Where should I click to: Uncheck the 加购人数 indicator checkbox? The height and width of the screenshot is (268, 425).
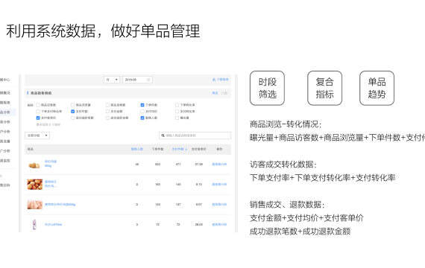coord(142,118)
